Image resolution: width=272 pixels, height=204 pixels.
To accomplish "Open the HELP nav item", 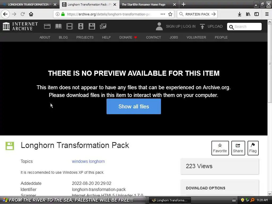I will [106, 37].
